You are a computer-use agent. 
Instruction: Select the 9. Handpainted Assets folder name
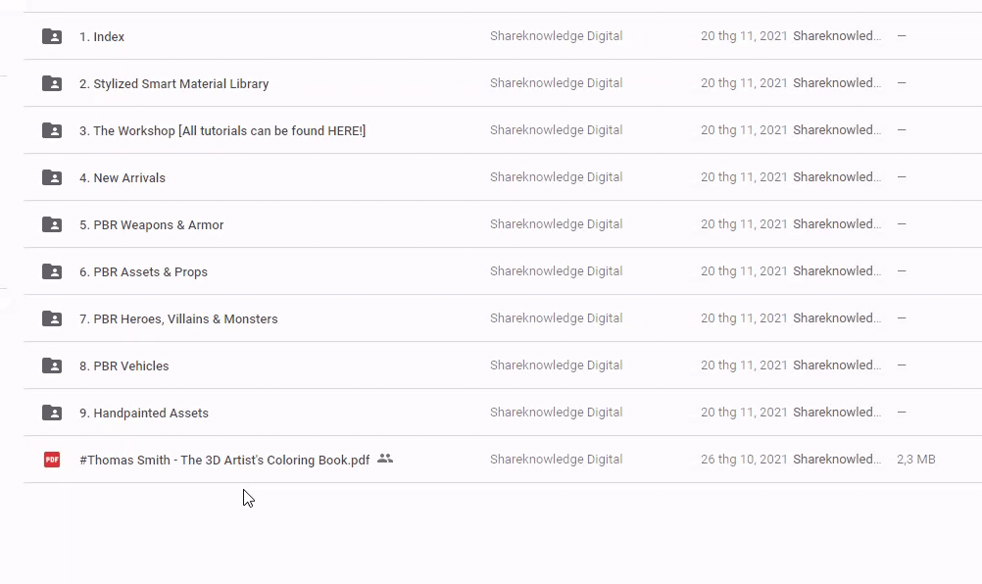coord(144,414)
